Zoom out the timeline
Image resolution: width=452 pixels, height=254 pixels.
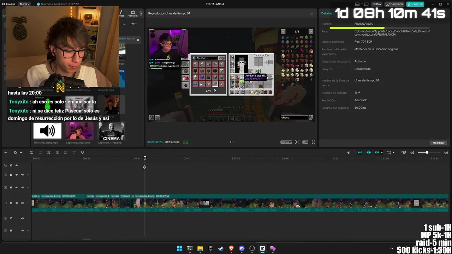(412, 152)
